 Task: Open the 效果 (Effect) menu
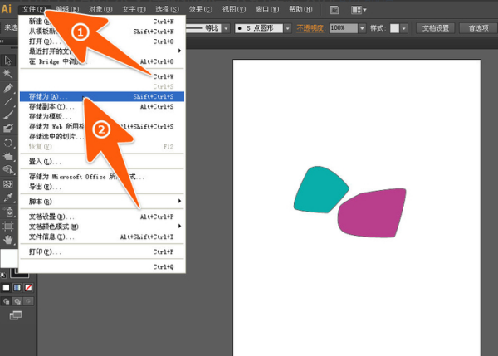pos(195,9)
